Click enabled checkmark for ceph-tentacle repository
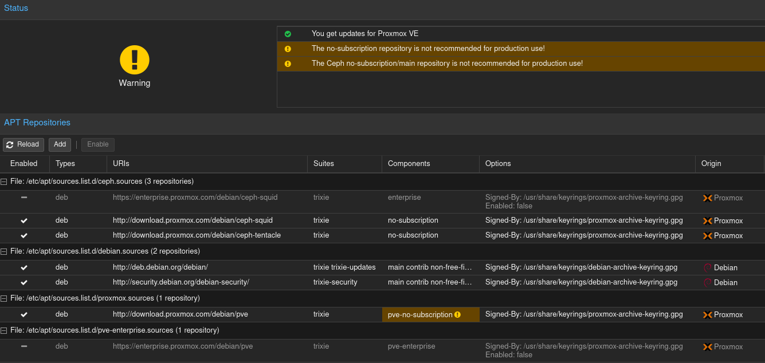765x363 pixels. coord(24,235)
